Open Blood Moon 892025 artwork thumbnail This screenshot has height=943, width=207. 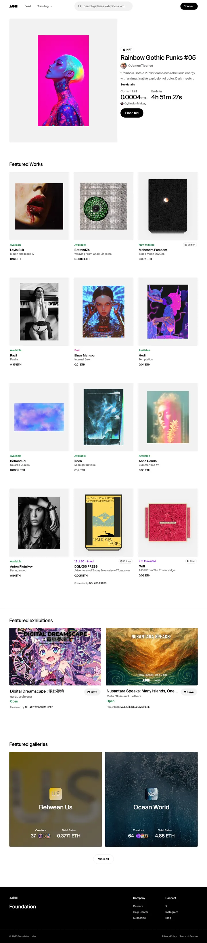(x=168, y=206)
